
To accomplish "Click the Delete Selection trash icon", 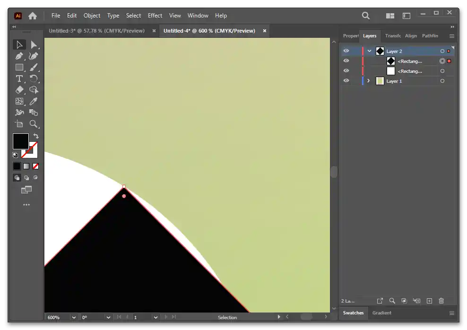I will point(441,301).
